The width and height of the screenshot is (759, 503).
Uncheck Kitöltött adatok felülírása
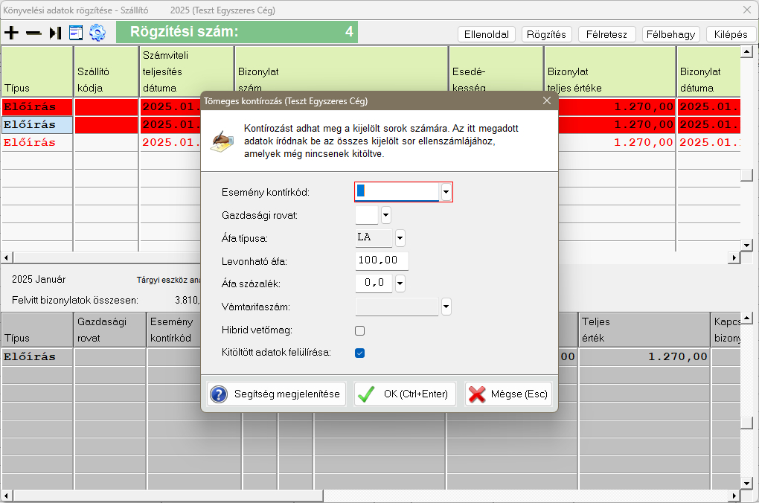click(360, 353)
